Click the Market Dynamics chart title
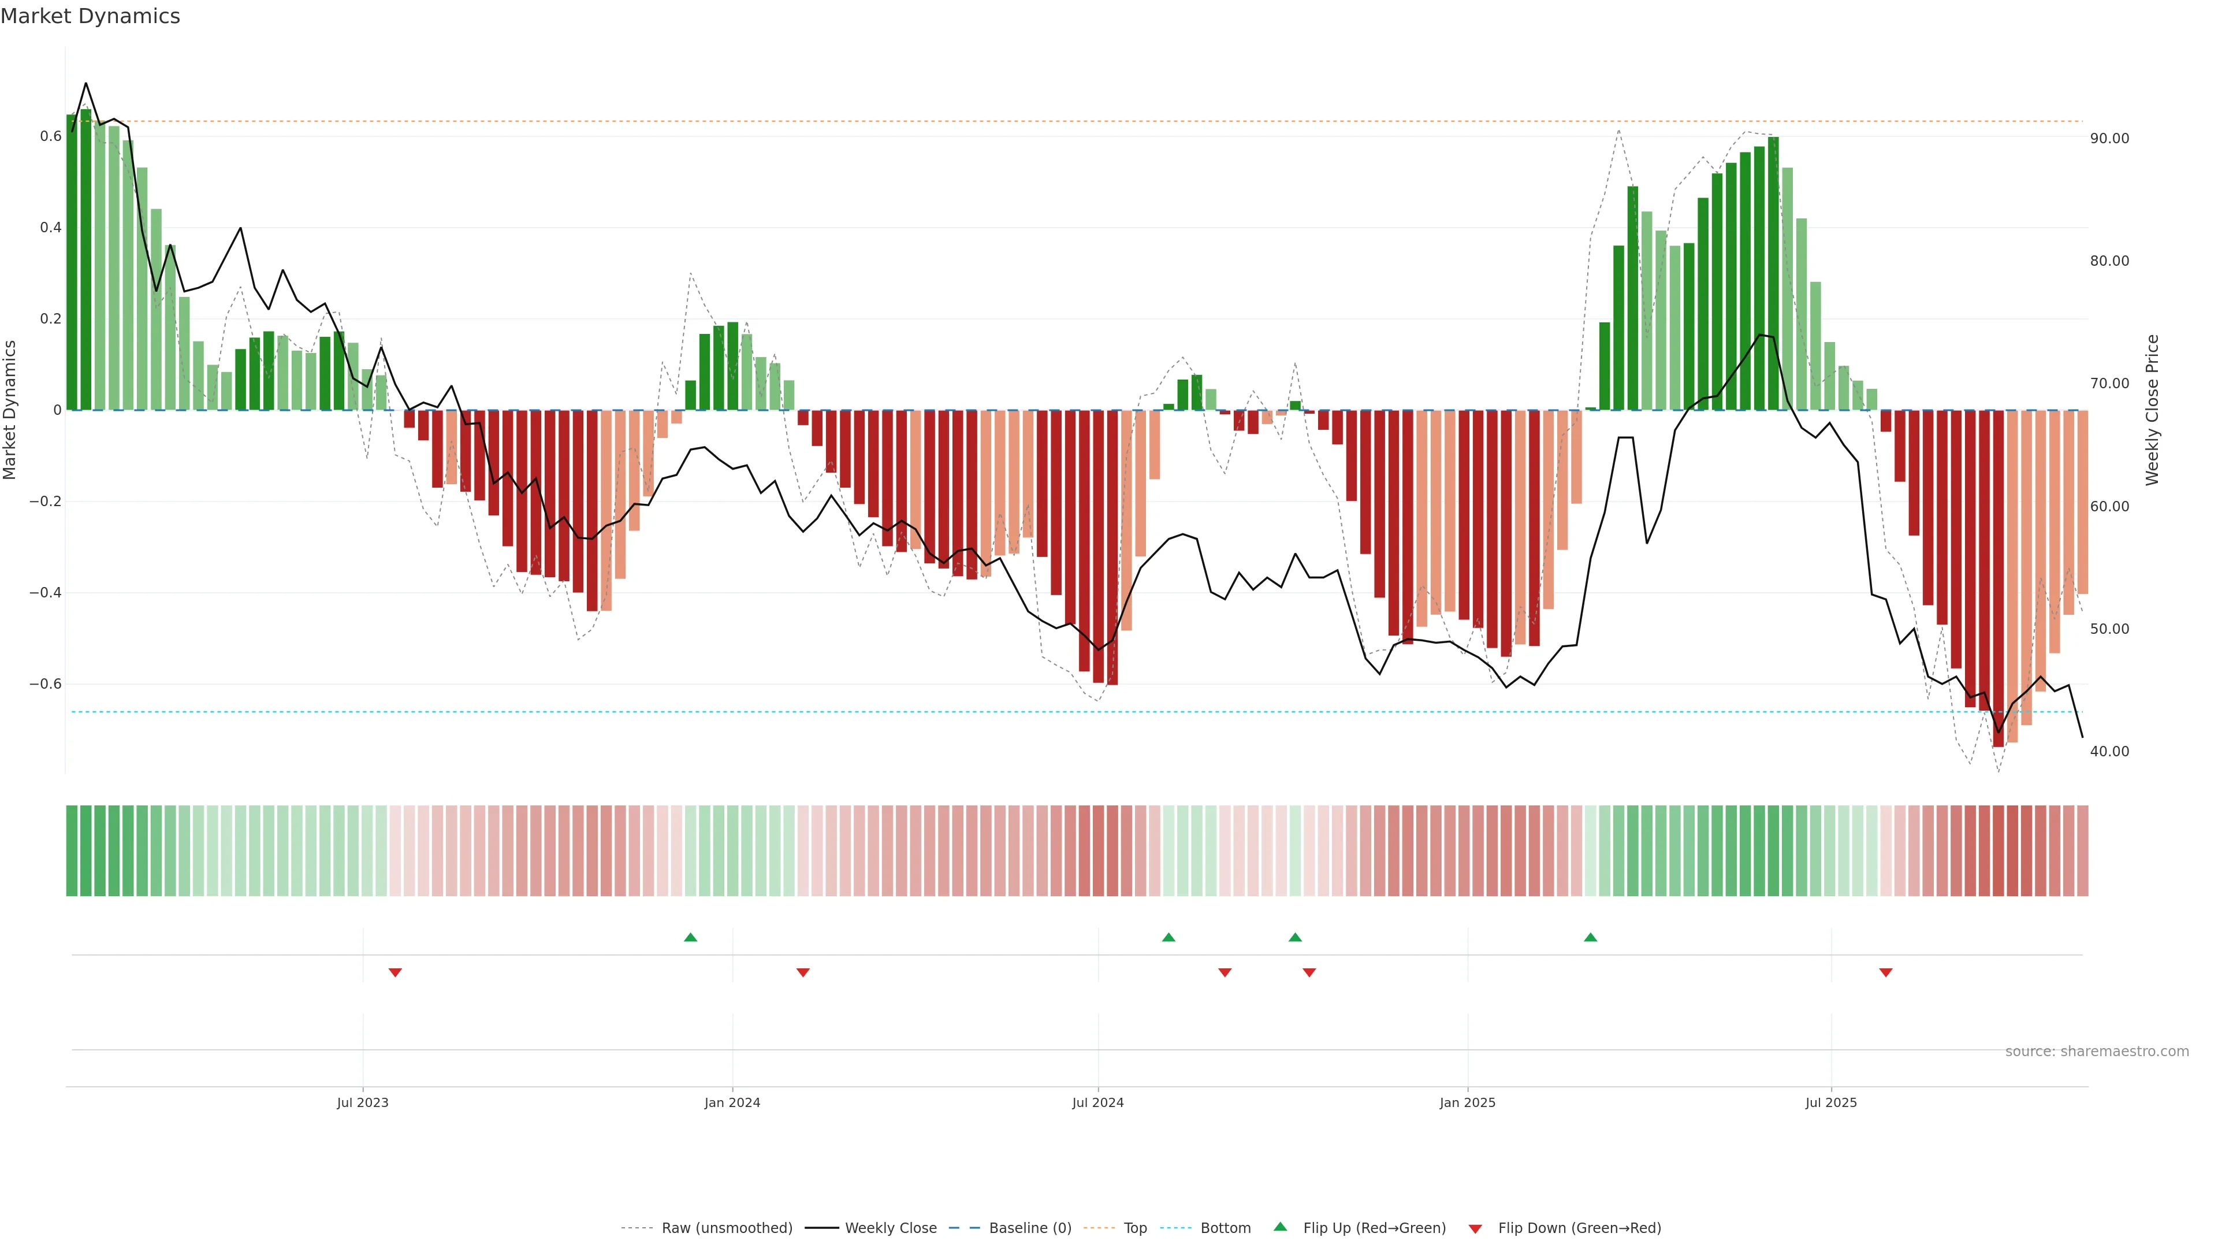The image size is (2218, 1248). pos(91,16)
